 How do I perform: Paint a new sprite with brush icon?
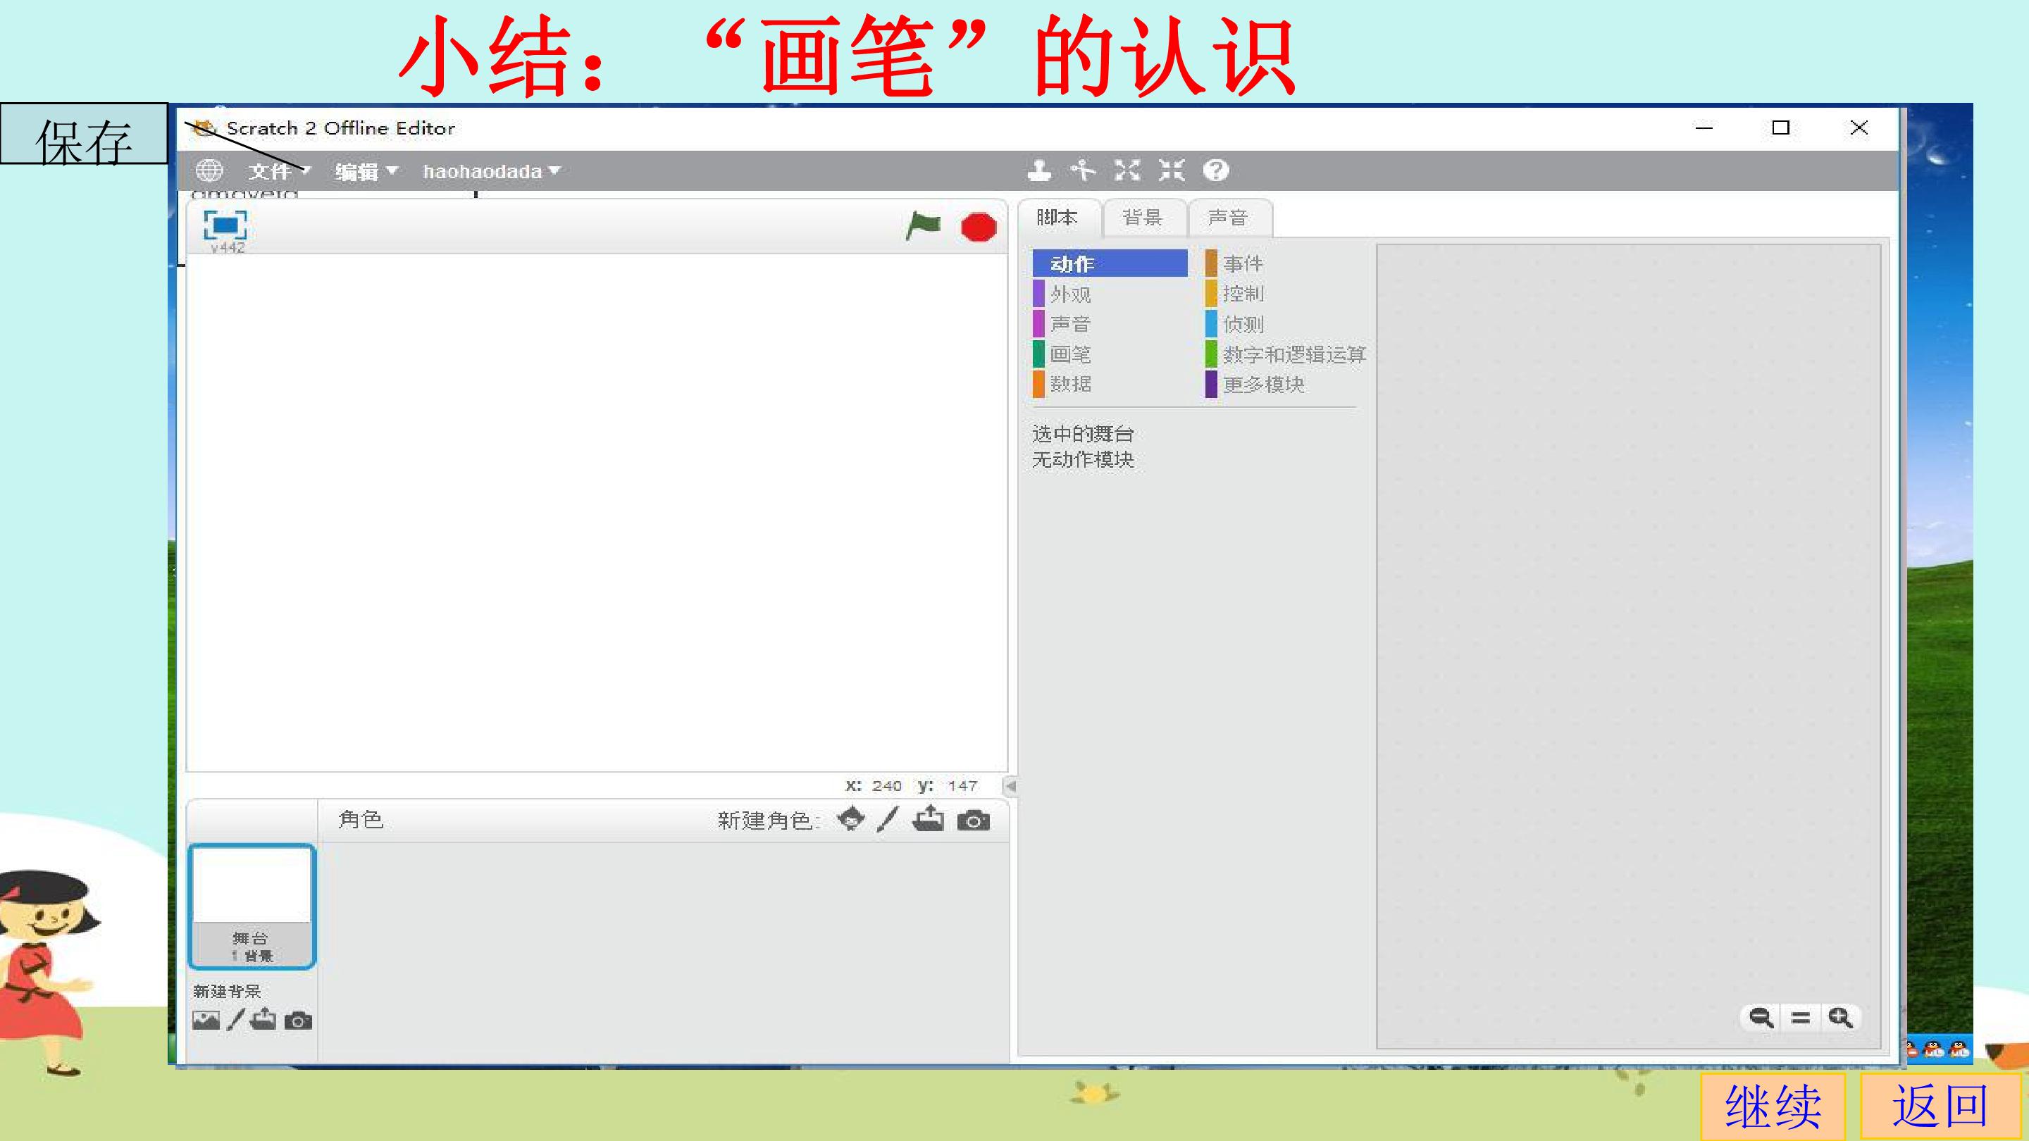(888, 819)
